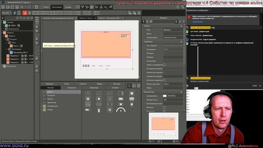Collapse the Общие section of the properties
The image size is (263, 148).
point(181,26)
